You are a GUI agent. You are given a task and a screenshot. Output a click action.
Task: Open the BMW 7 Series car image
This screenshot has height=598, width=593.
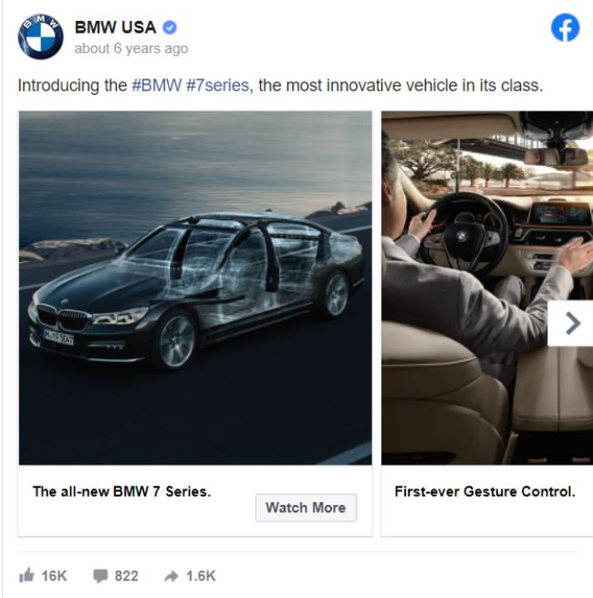pos(195,288)
